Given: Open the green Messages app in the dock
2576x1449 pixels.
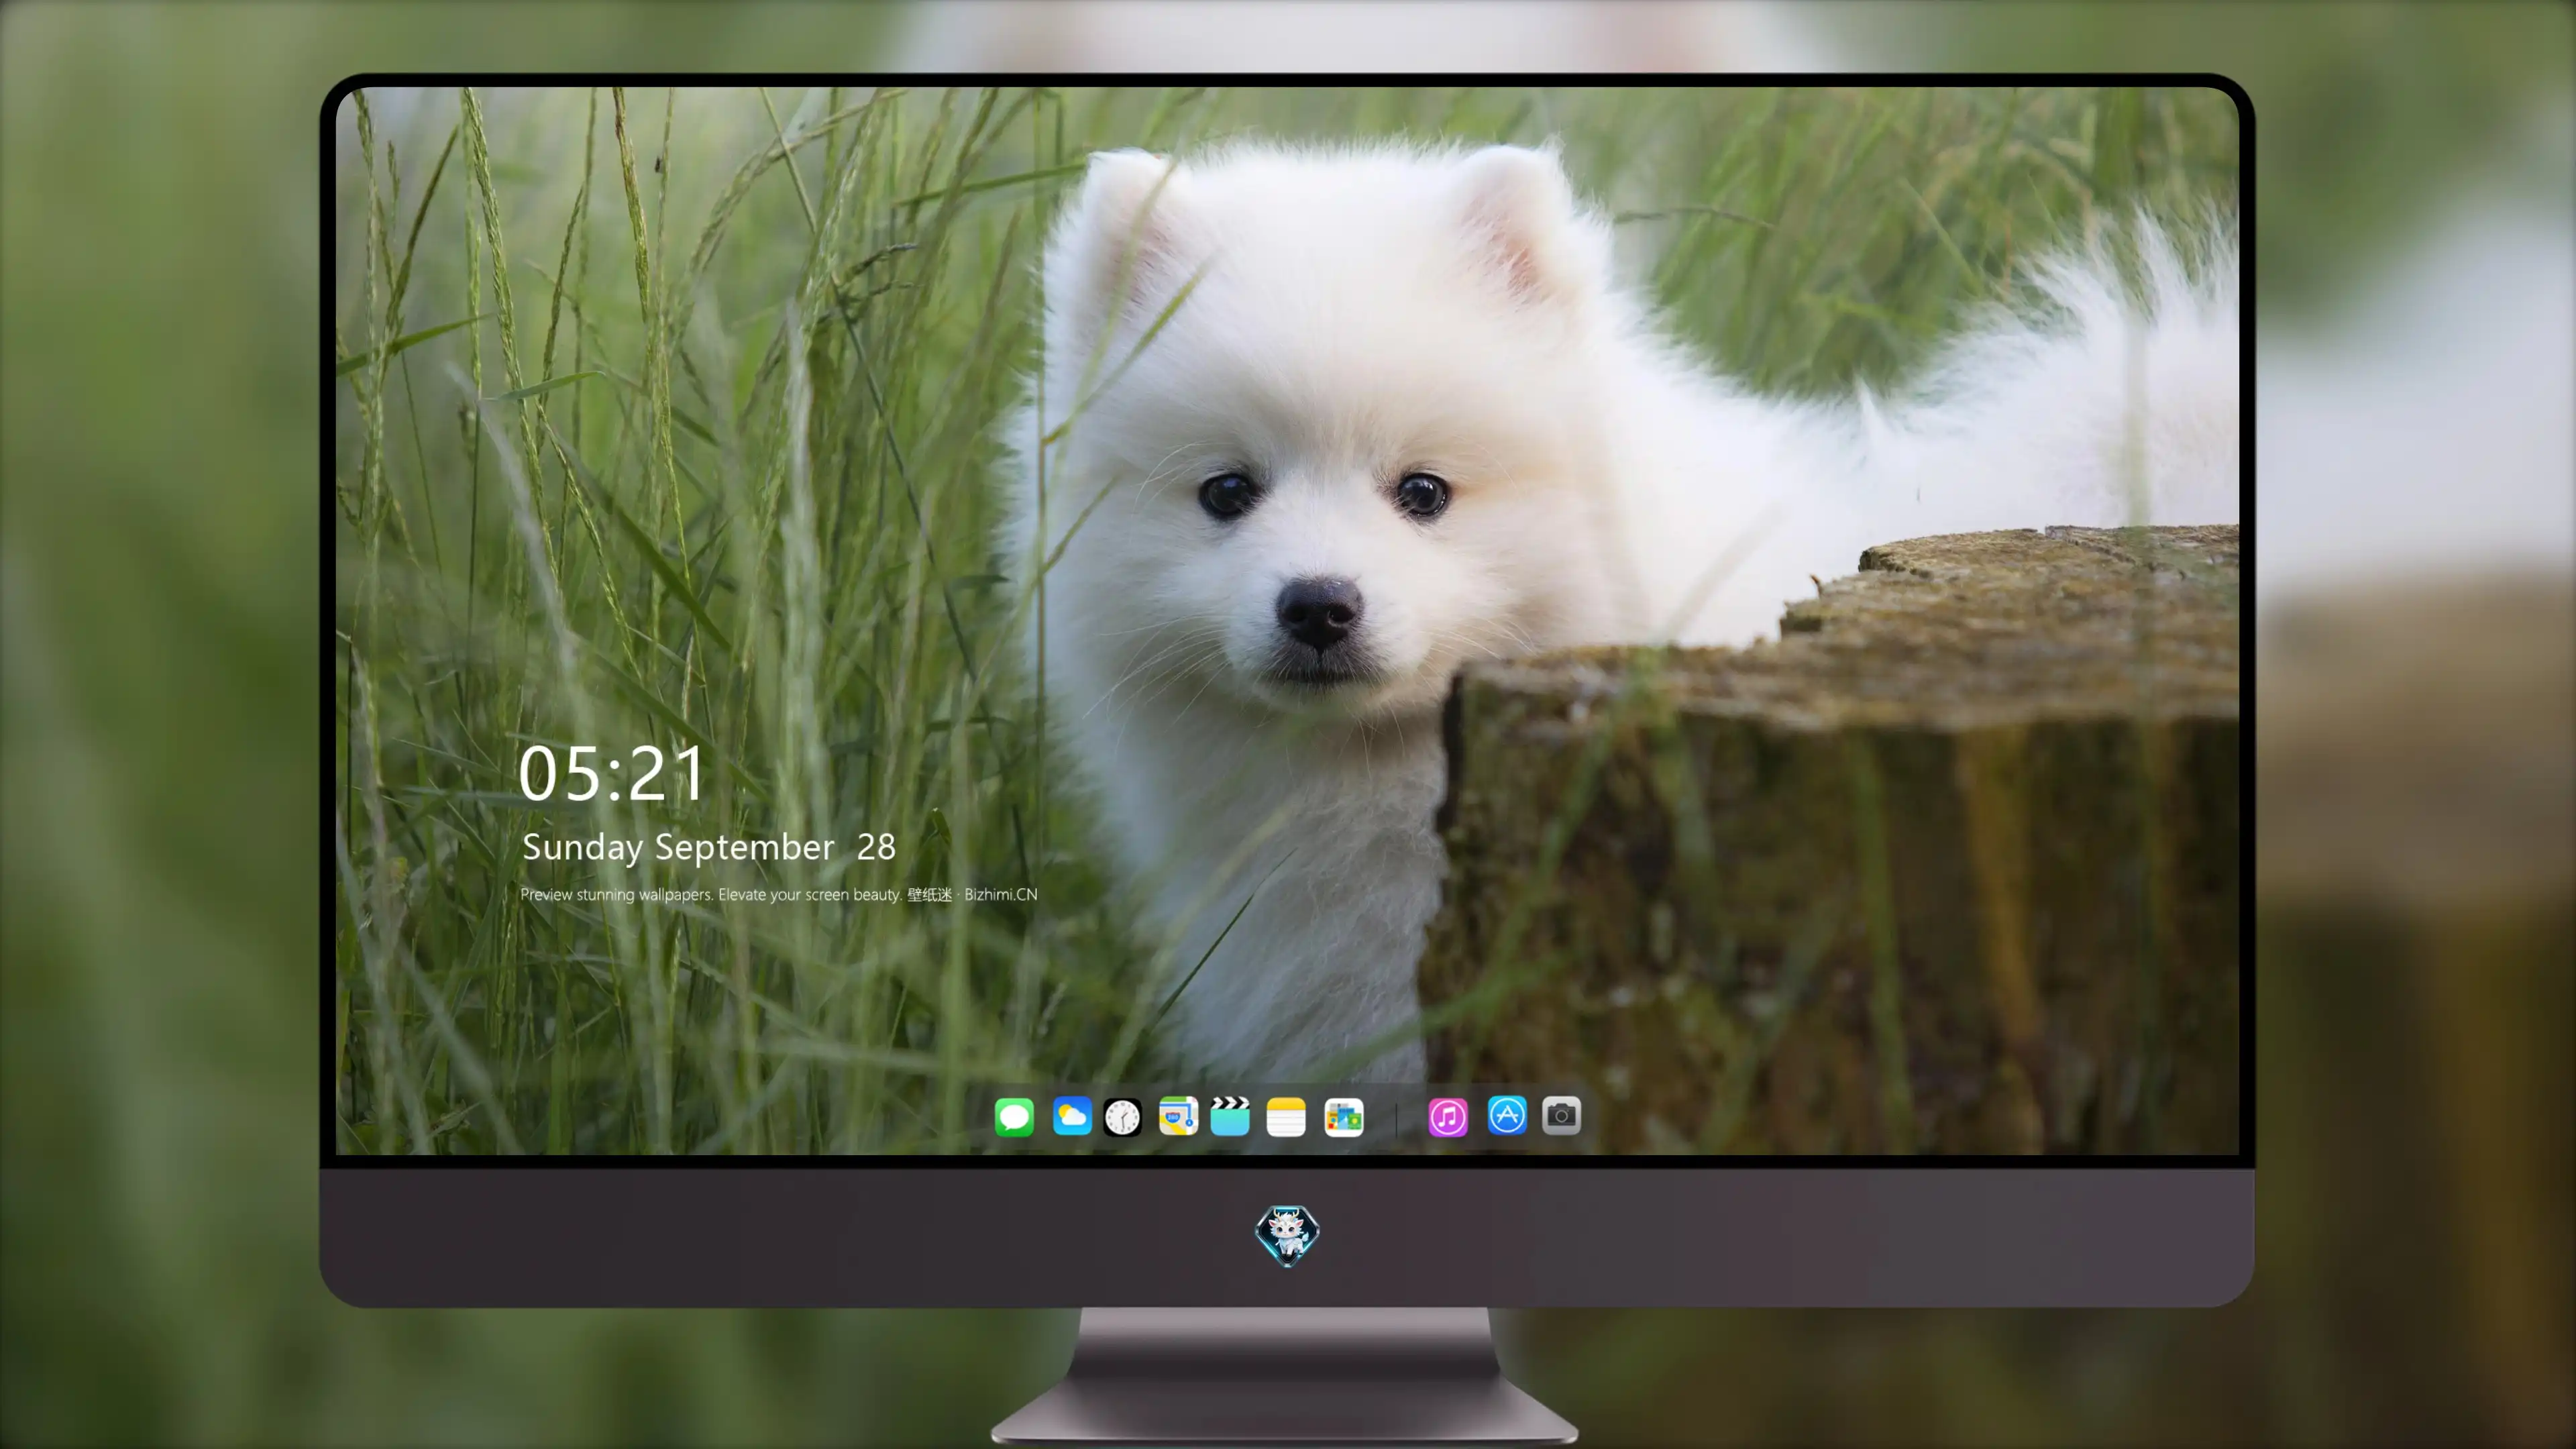Looking at the screenshot, I should [x=1014, y=1116].
